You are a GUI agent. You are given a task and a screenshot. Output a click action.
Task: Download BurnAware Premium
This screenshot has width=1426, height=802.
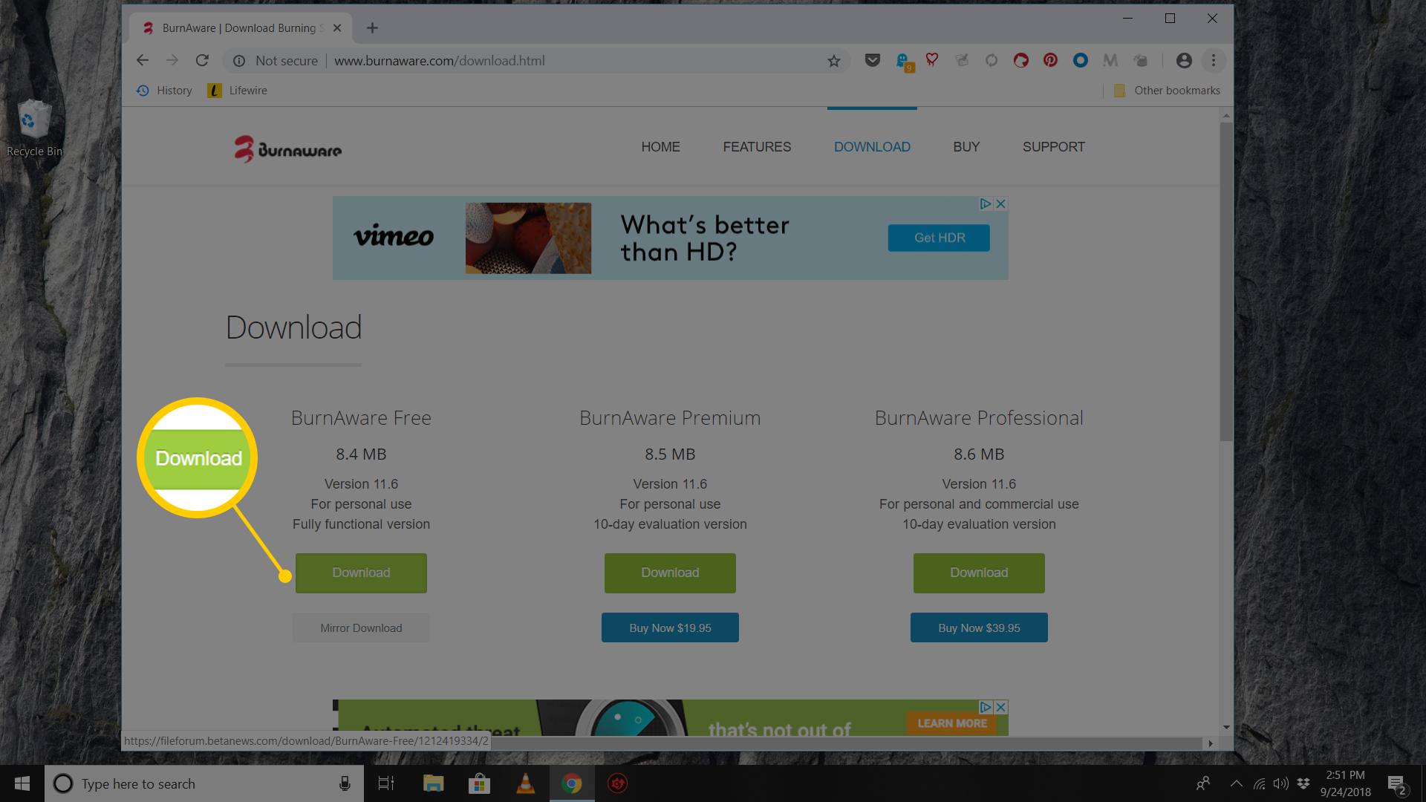670,573
